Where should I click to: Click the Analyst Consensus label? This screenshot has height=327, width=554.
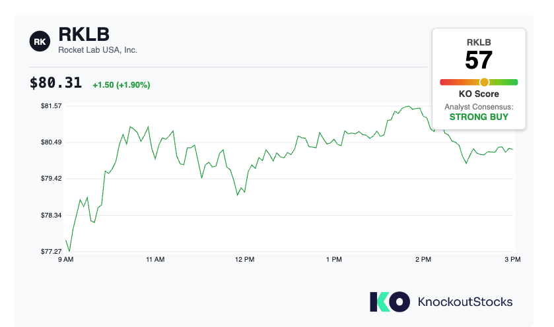coord(479,107)
